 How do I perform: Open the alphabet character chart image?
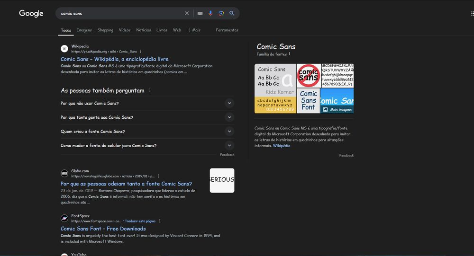click(x=337, y=75)
